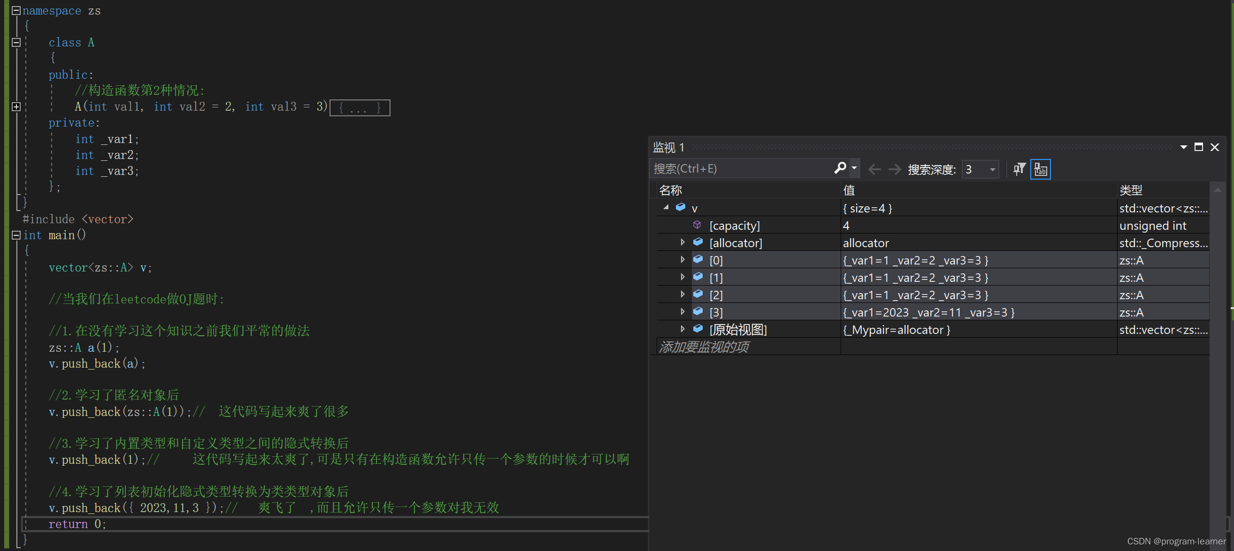Collapse the class A code block
The height and width of the screenshot is (551, 1234).
pos(16,42)
